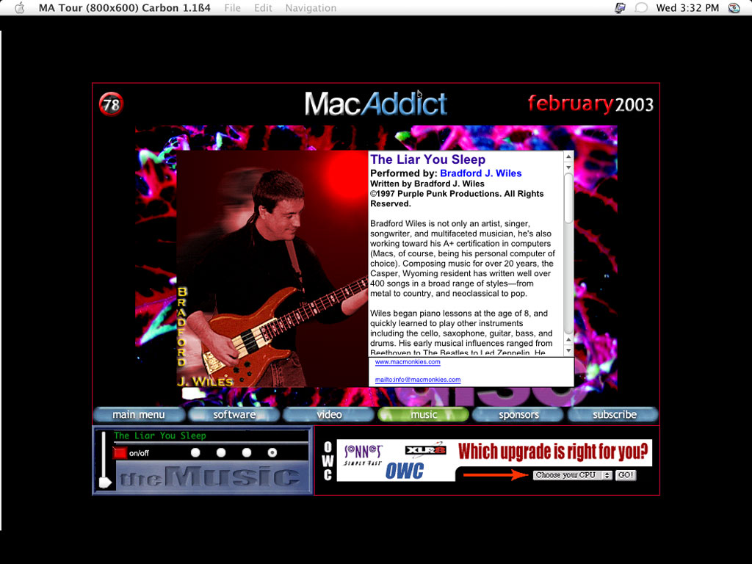Click the february 2003 issue date

pos(590,104)
